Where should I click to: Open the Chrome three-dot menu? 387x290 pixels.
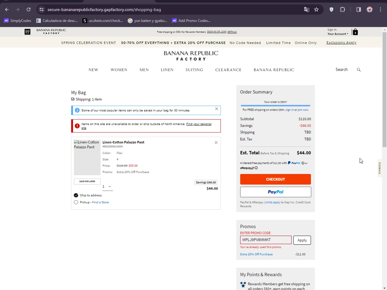[381, 10]
